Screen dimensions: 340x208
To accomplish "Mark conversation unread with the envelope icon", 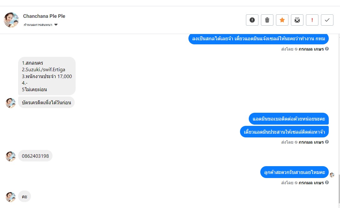I will click(x=297, y=20).
